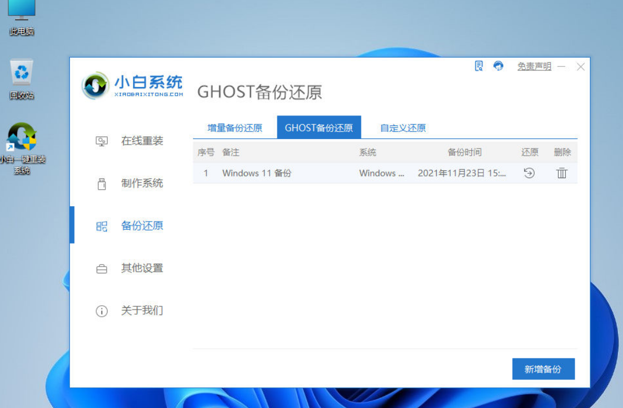Select 备份还原 in the sidebar

click(142, 225)
